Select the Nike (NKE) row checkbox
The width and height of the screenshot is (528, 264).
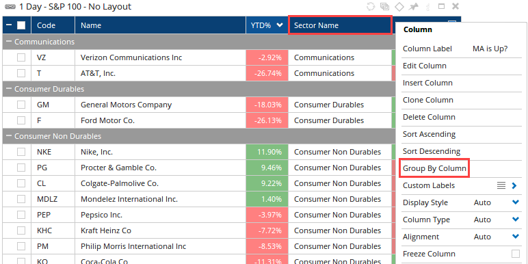click(x=21, y=152)
